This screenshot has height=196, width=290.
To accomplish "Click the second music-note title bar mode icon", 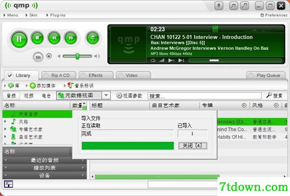I will 245,6.
